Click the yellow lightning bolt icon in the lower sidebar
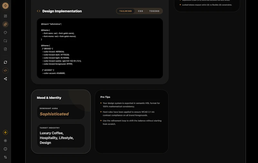 point(5,132)
